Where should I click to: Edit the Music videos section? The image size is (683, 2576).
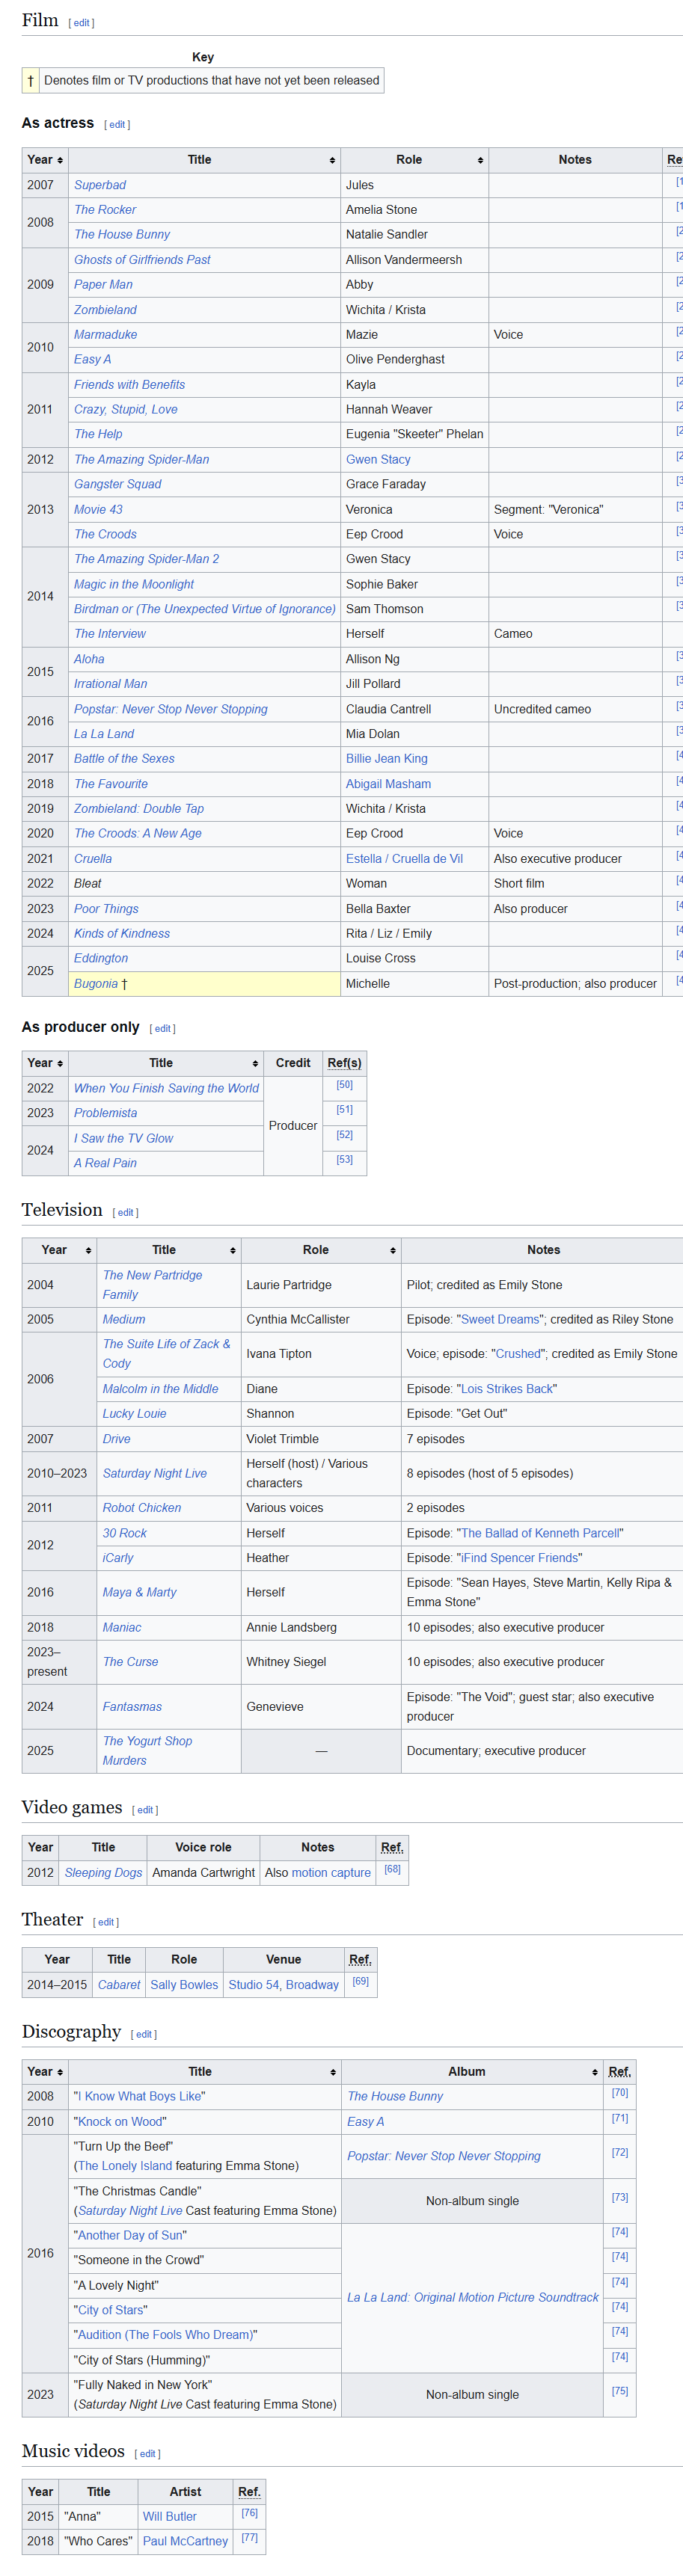pyautogui.click(x=147, y=2454)
